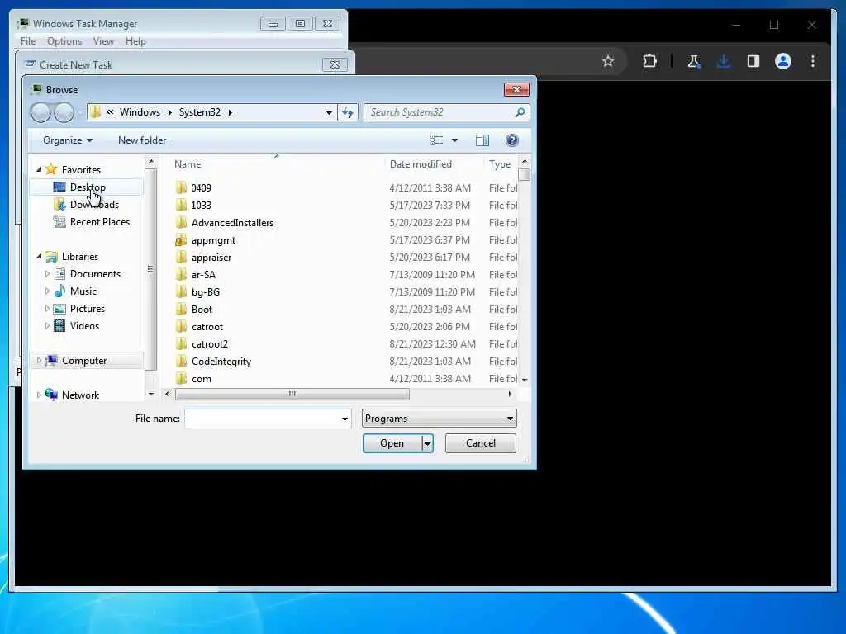Image resolution: width=846 pixels, height=634 pixels.
Task: Collapse the Libraries tree group
Action: (x=39, y=257)
